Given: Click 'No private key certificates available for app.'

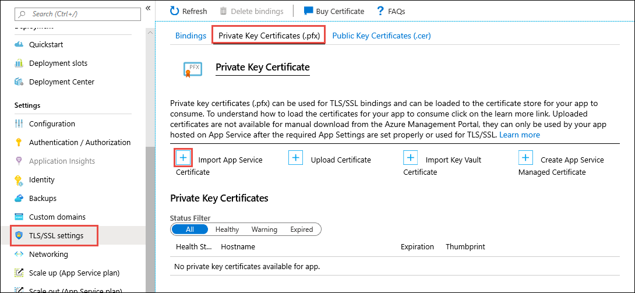Looking at the screenshot, I should [x=247, y=267].
